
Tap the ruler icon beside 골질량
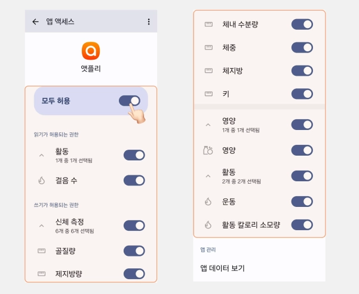tap(41, 250)
